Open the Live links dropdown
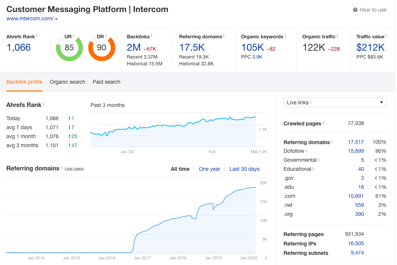397x265 pixels. [x=335, y=102]
